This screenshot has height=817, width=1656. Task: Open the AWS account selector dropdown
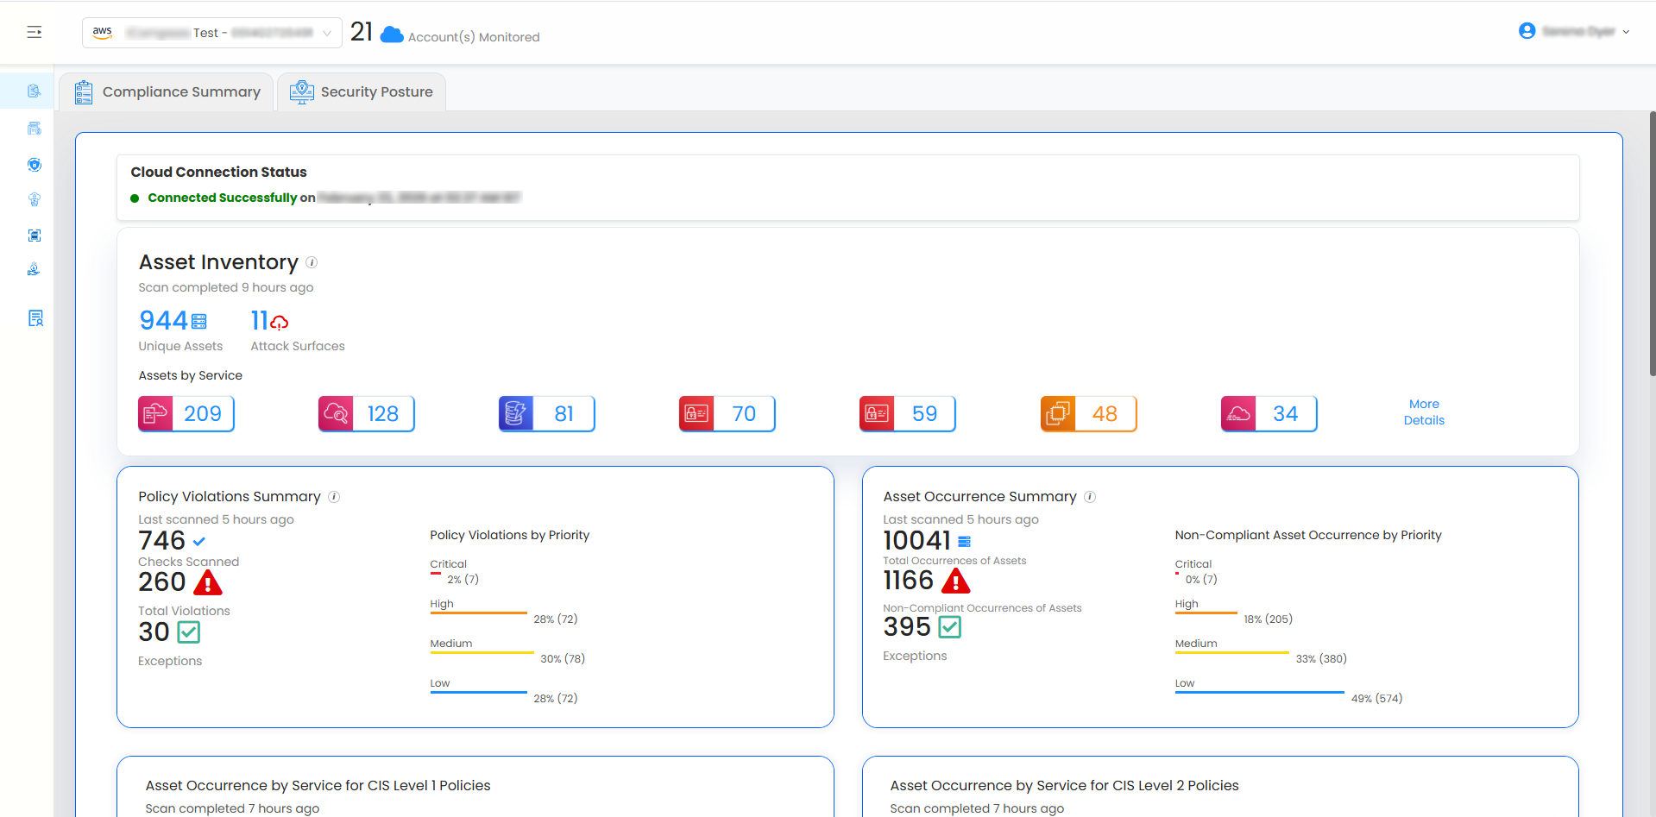coord(211,33)
